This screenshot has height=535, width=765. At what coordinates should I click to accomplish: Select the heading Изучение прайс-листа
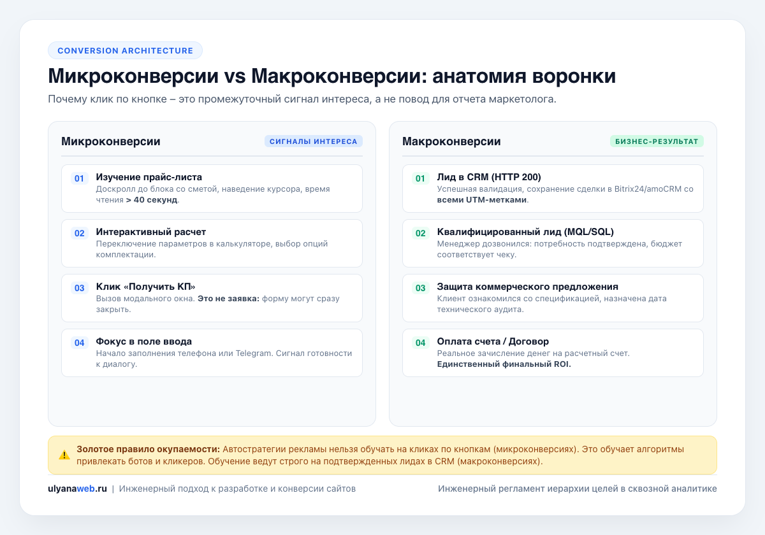click(149, 177)
